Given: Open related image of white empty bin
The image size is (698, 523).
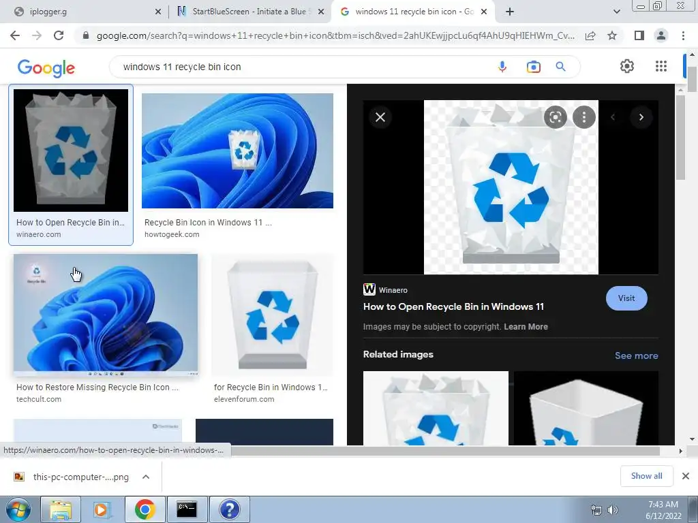Looking at the screenshot, I should (x=586, y=409).
